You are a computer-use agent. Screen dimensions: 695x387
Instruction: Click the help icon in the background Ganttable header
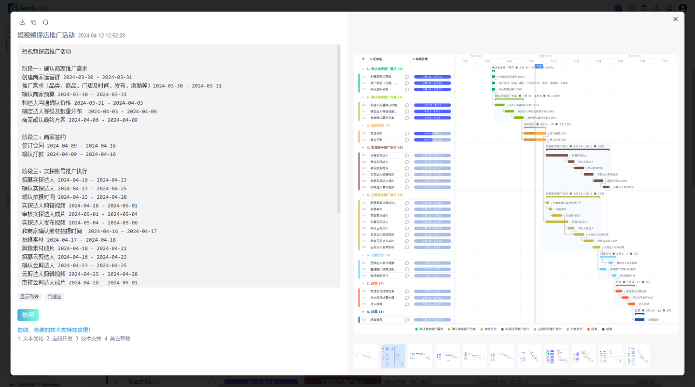618,8
